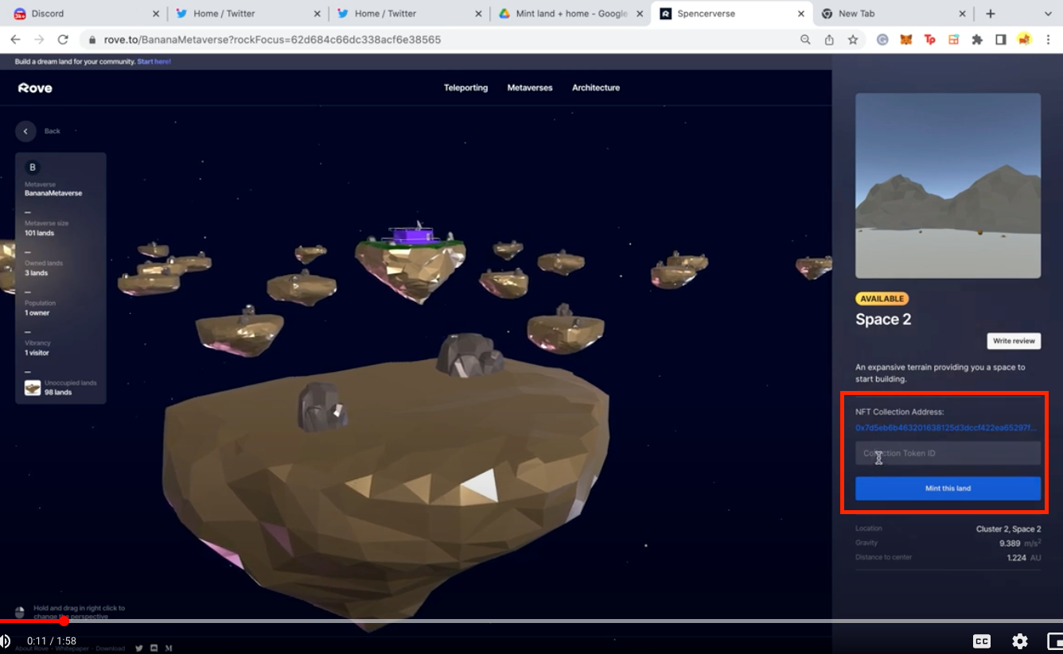Open the NFT Collection Address link
The image size is (1063, 654).
coord(945,428)
